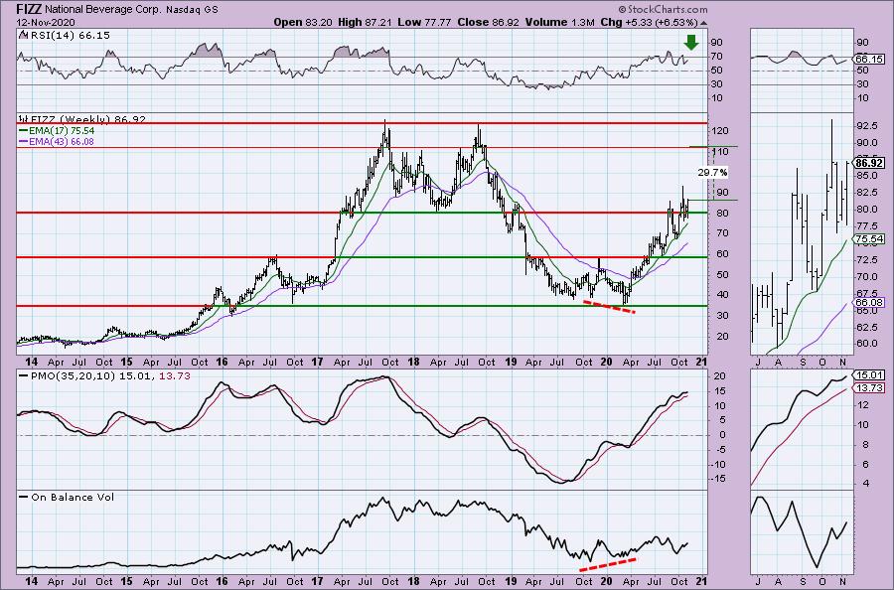Viewport: 894px width, 590px height.
Task: Click the PMO(35,20,10) 15.01, 13.73 indicator label
Action: (x=104, y=376)
